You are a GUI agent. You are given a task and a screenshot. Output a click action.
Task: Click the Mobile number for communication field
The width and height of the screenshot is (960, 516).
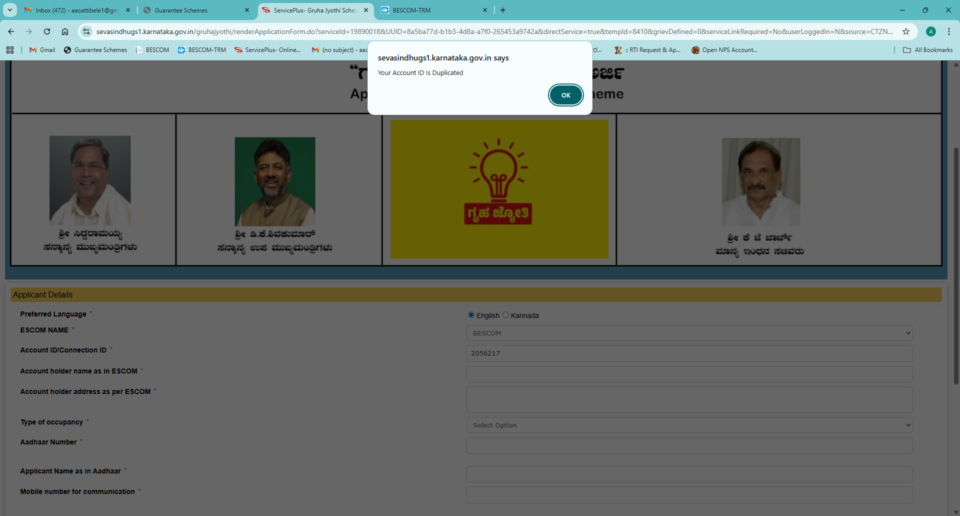click(x=689, y=495)
